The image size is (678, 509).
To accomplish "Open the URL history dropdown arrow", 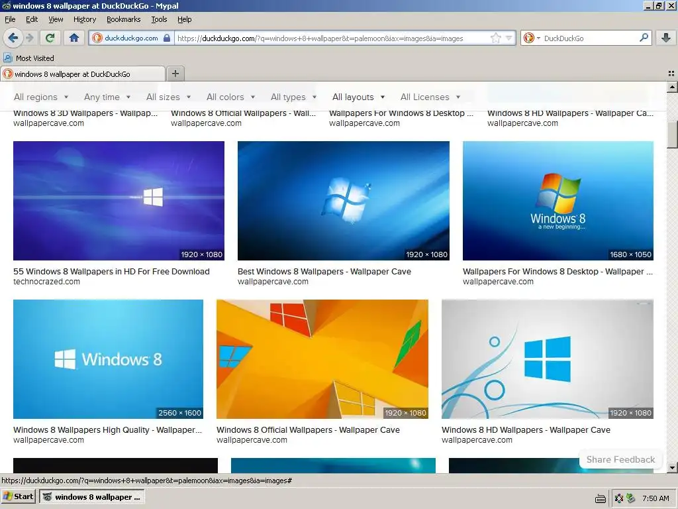I will [509, 38].
